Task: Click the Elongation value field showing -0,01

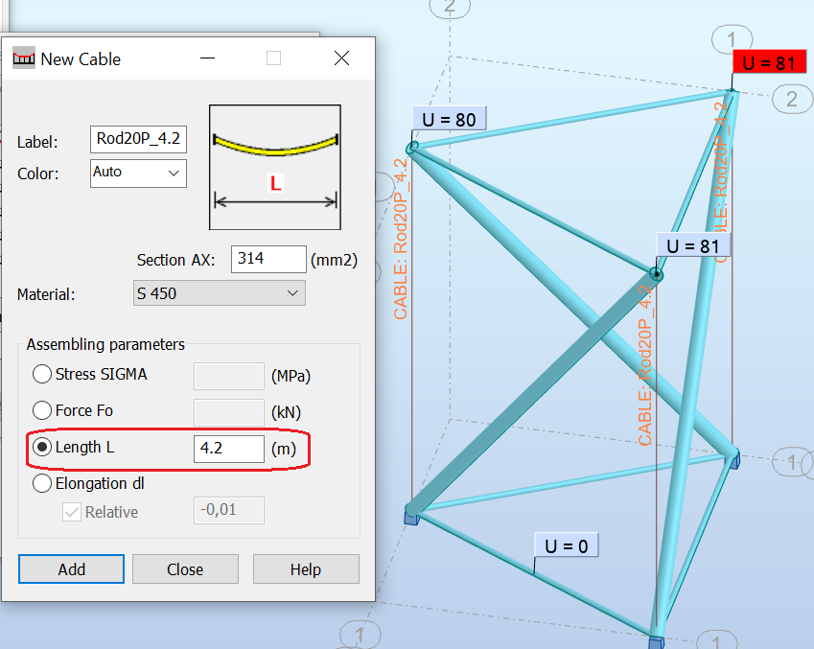Action: 229,510
